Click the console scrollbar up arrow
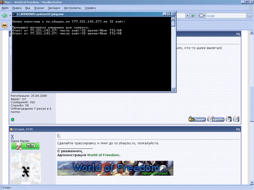Screen dimensions: 254x190 [173, 19]
